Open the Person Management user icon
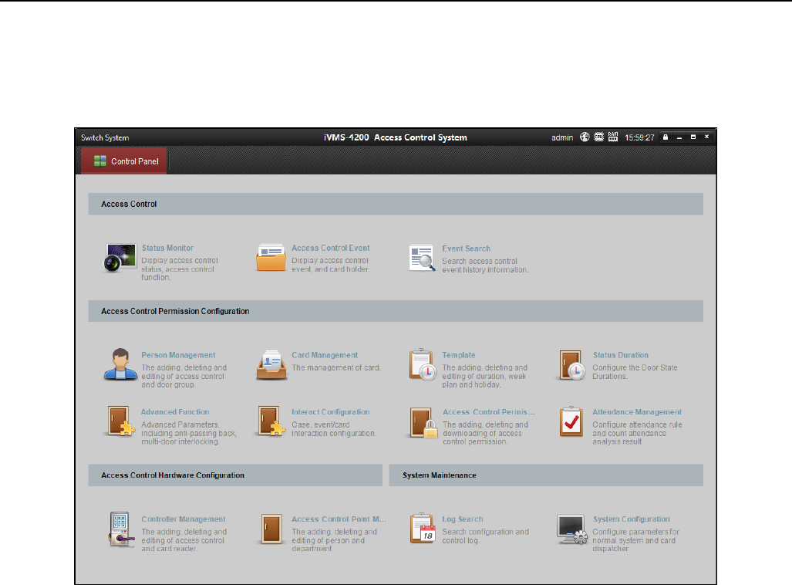Image resolution: width=792 pixels, height=585 pixels. (x=120, y=364)
